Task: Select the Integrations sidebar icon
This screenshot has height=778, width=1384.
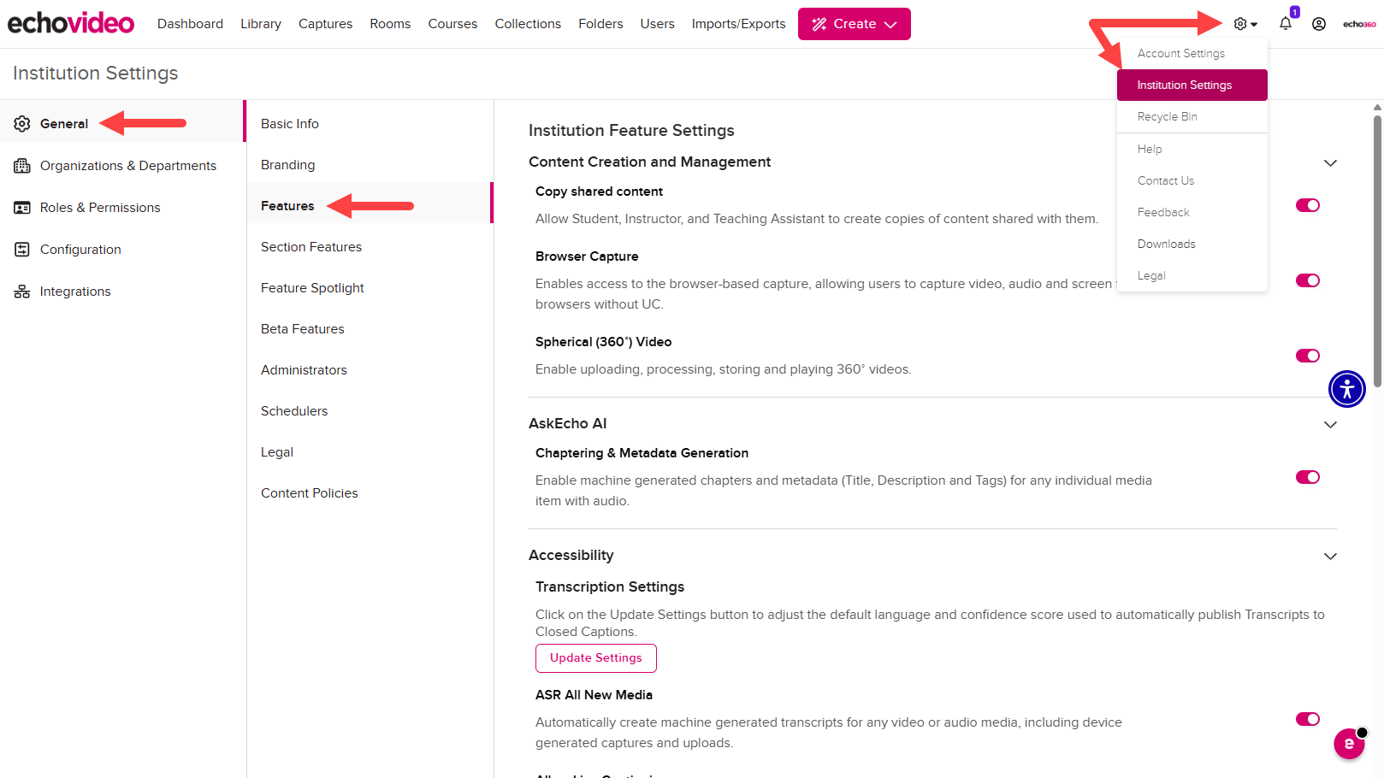Action: click(22, 291)
